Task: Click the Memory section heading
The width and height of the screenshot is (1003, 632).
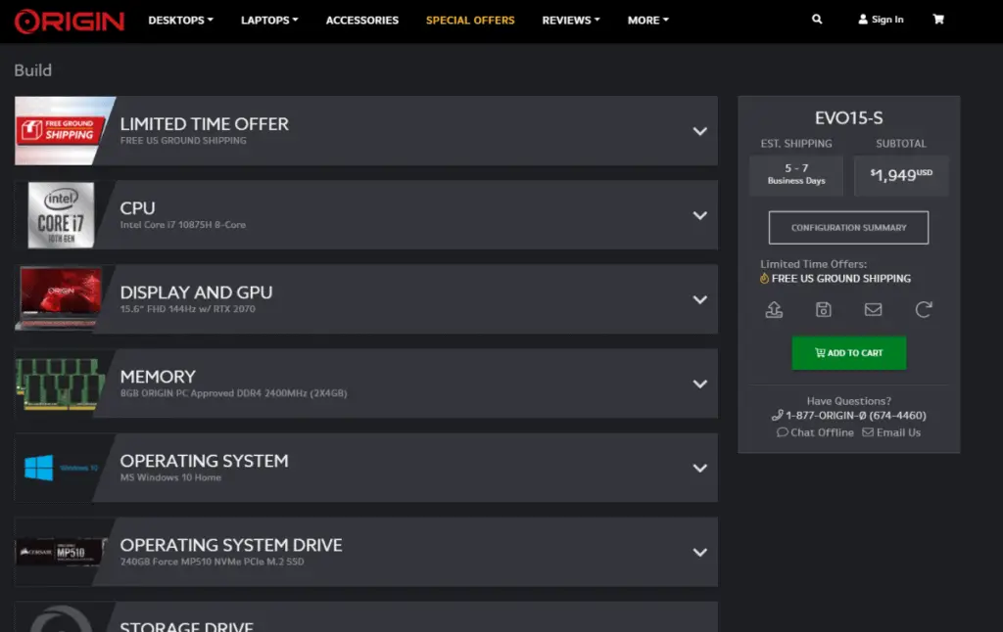Action: click(158, 377)
